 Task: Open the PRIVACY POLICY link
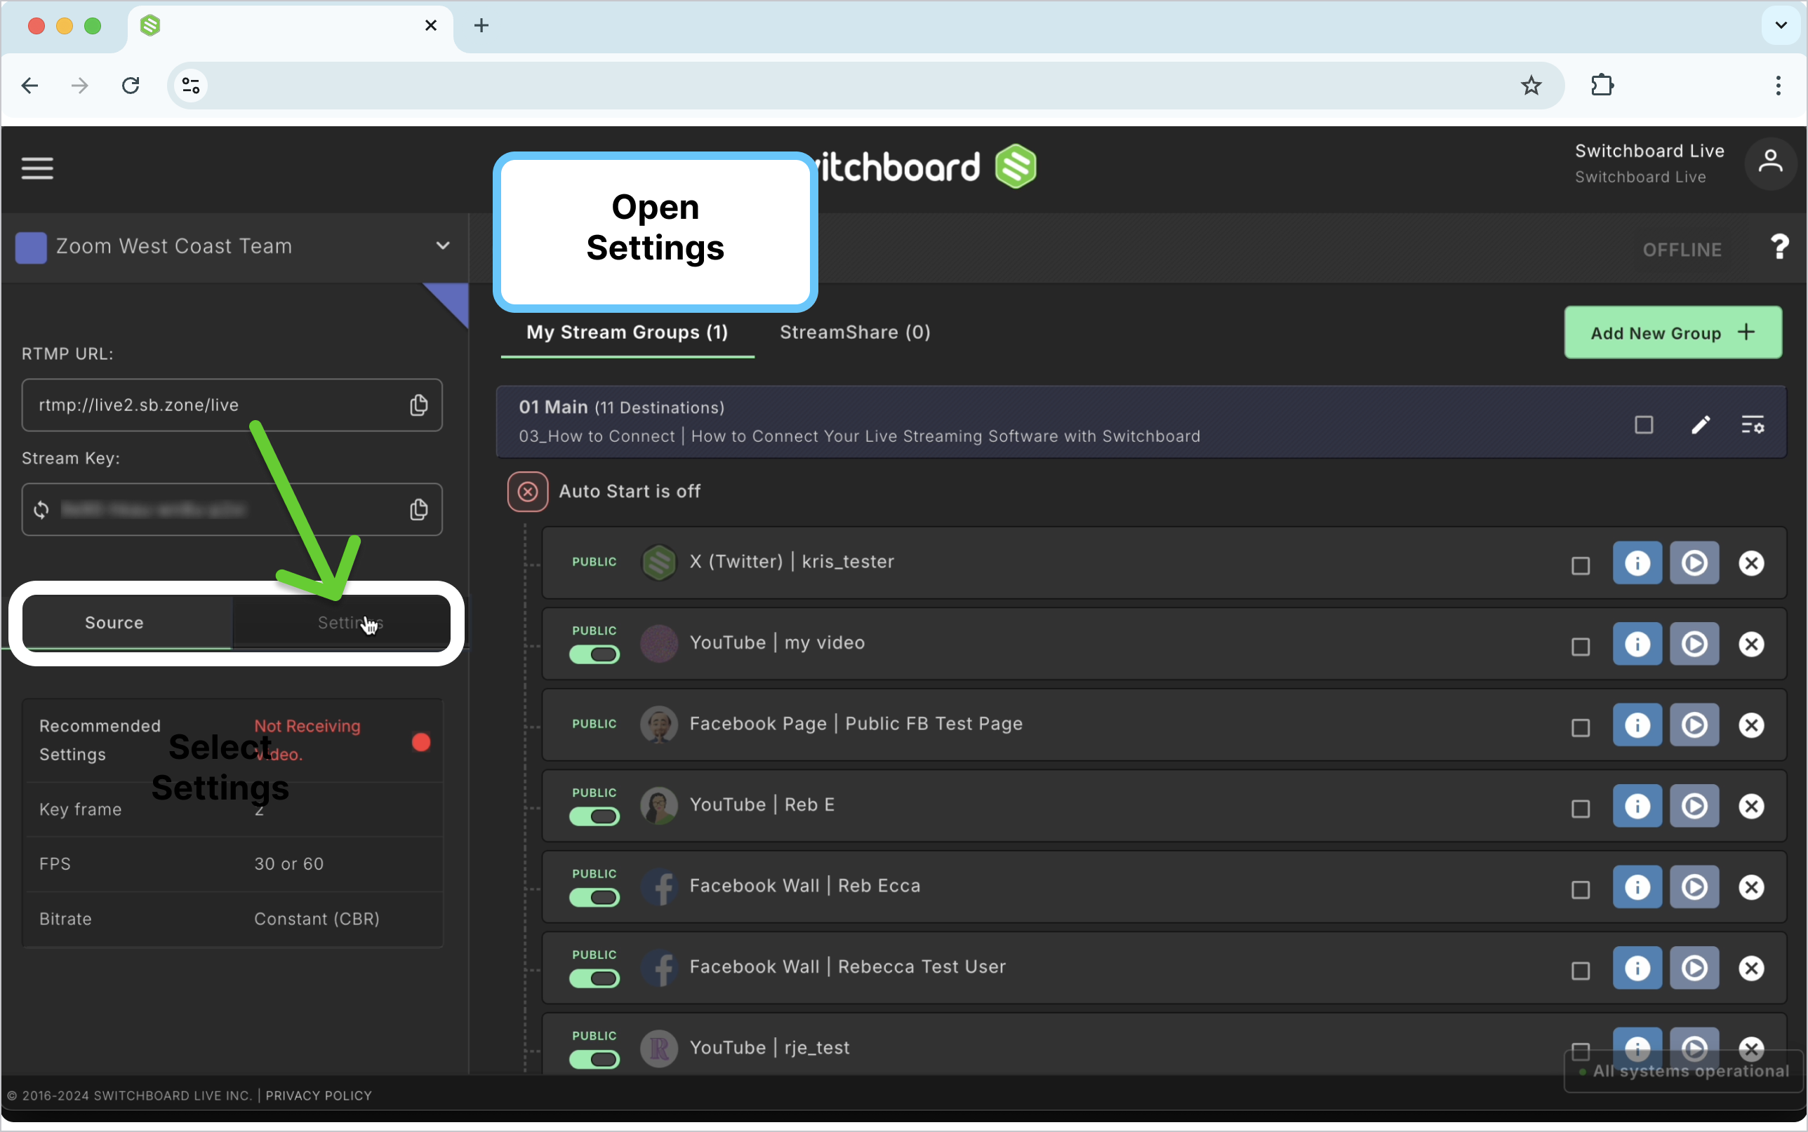319,1096
